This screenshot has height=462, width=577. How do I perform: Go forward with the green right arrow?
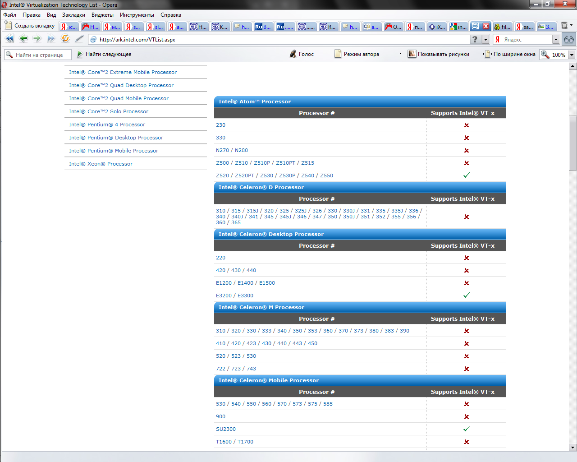pos(37,39)
